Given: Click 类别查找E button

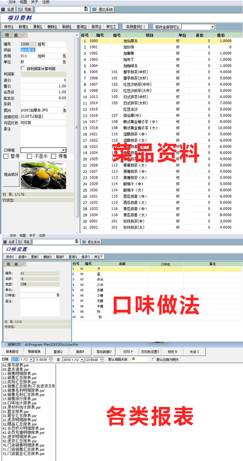Looking at the screenshot, I should (135, 27).
